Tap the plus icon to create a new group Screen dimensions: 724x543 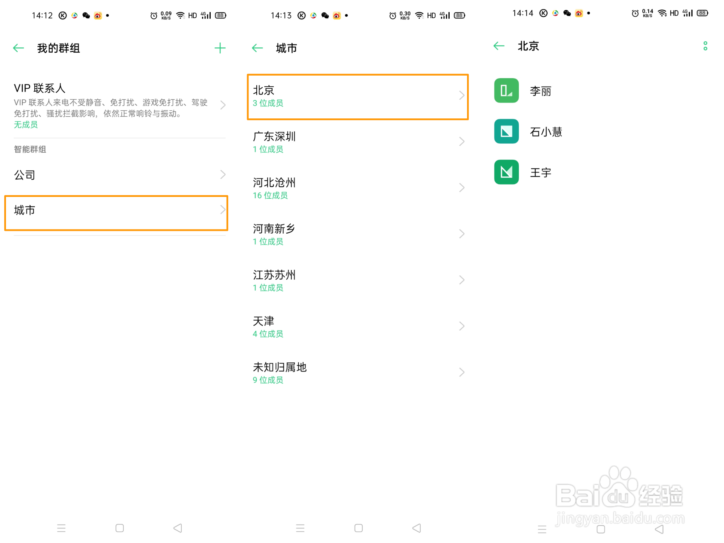click(x=220, y=48)
